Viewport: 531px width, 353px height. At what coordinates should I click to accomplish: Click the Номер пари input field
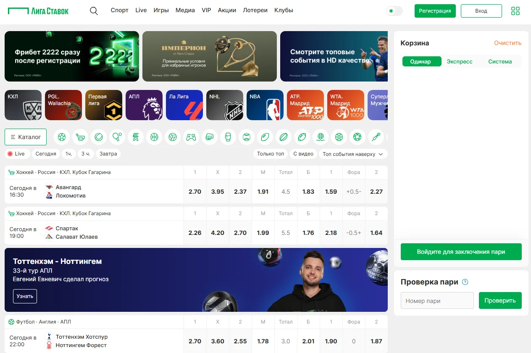tap(437, 301)
